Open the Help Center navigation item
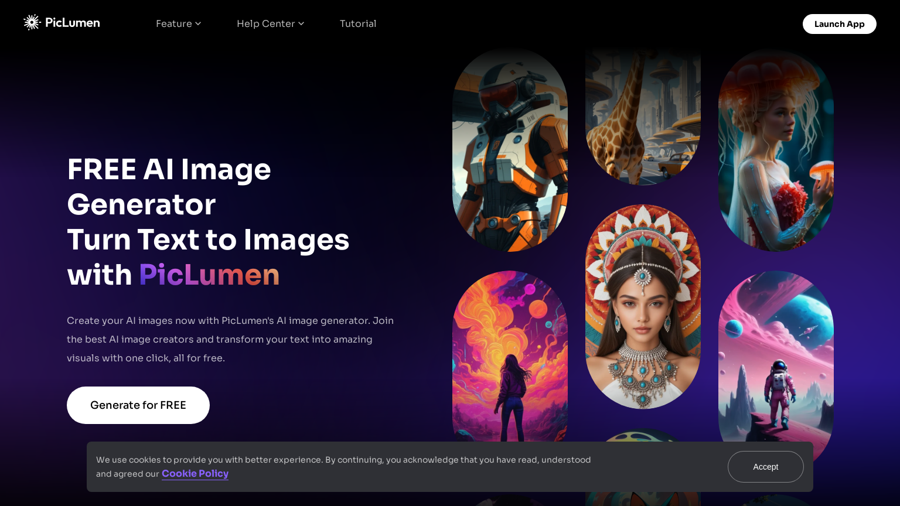 coord(265,23)
